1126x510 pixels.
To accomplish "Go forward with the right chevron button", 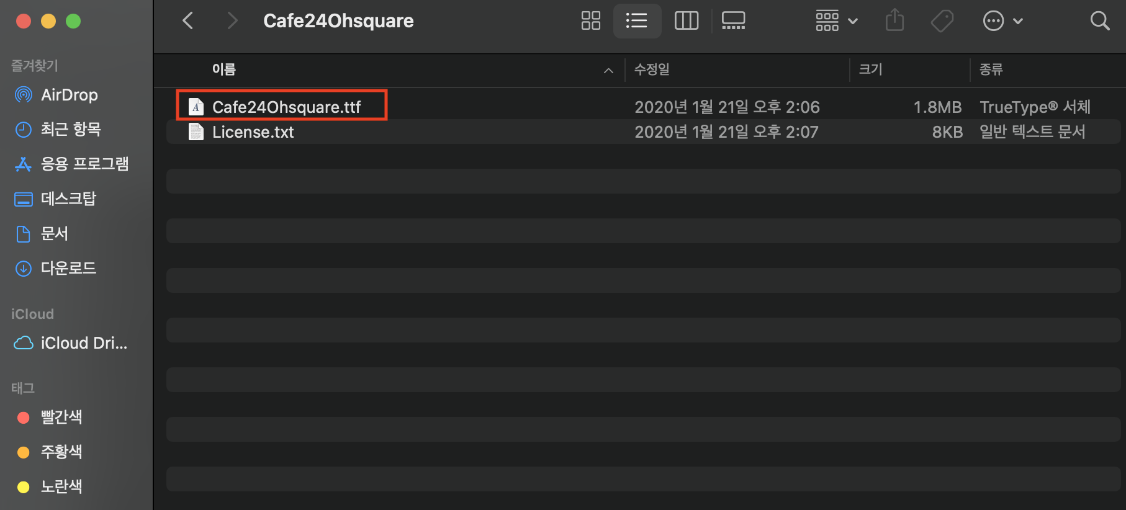I will [232, 20].
